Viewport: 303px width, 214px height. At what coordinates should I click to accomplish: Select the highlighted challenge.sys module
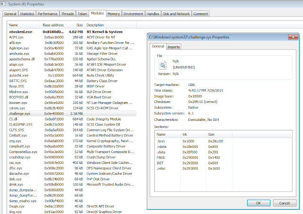click(72, 113)
